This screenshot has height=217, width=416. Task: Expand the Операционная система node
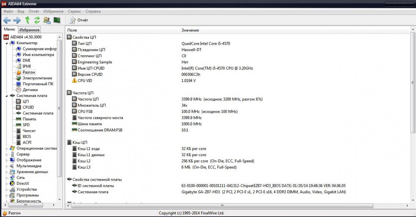pos(7,148)
